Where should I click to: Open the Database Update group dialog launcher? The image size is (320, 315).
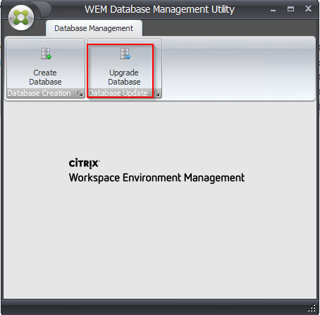point(157,94)
